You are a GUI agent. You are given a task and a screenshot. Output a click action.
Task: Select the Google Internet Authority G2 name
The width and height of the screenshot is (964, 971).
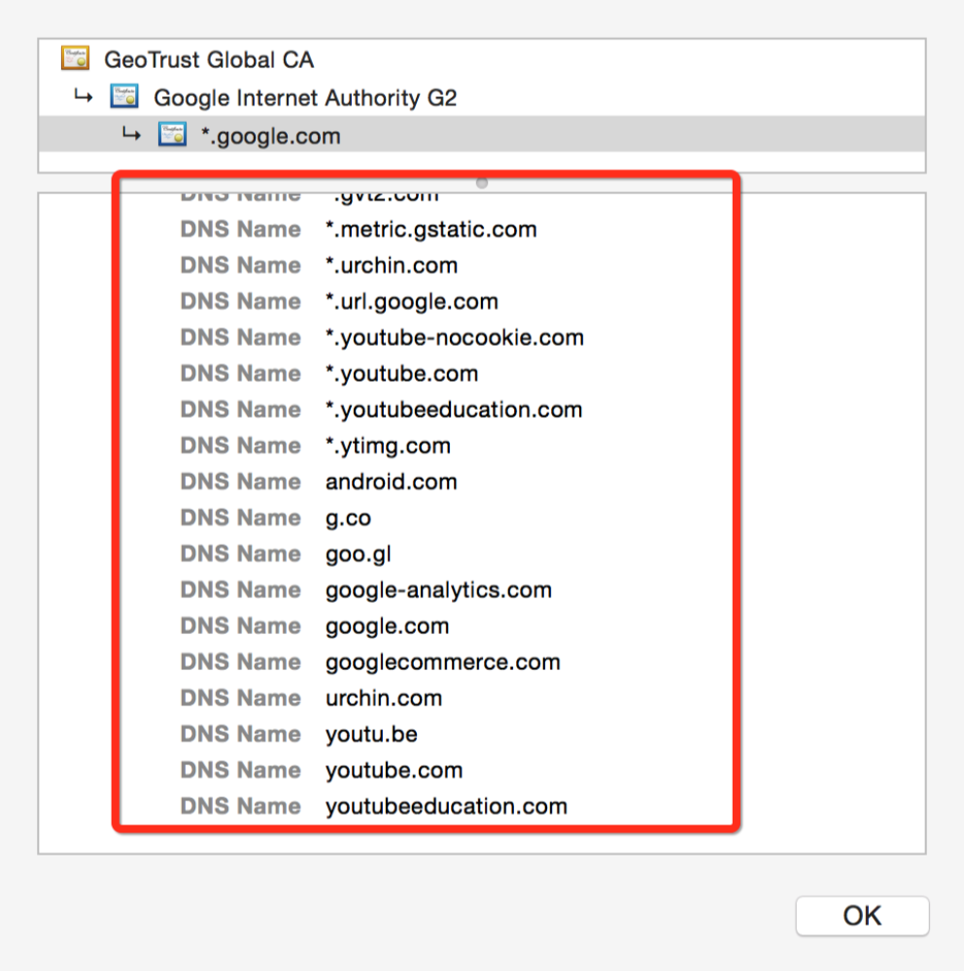(305, 98)
